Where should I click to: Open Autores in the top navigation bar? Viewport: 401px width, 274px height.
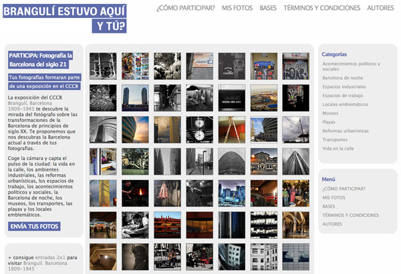coord(380,8)
